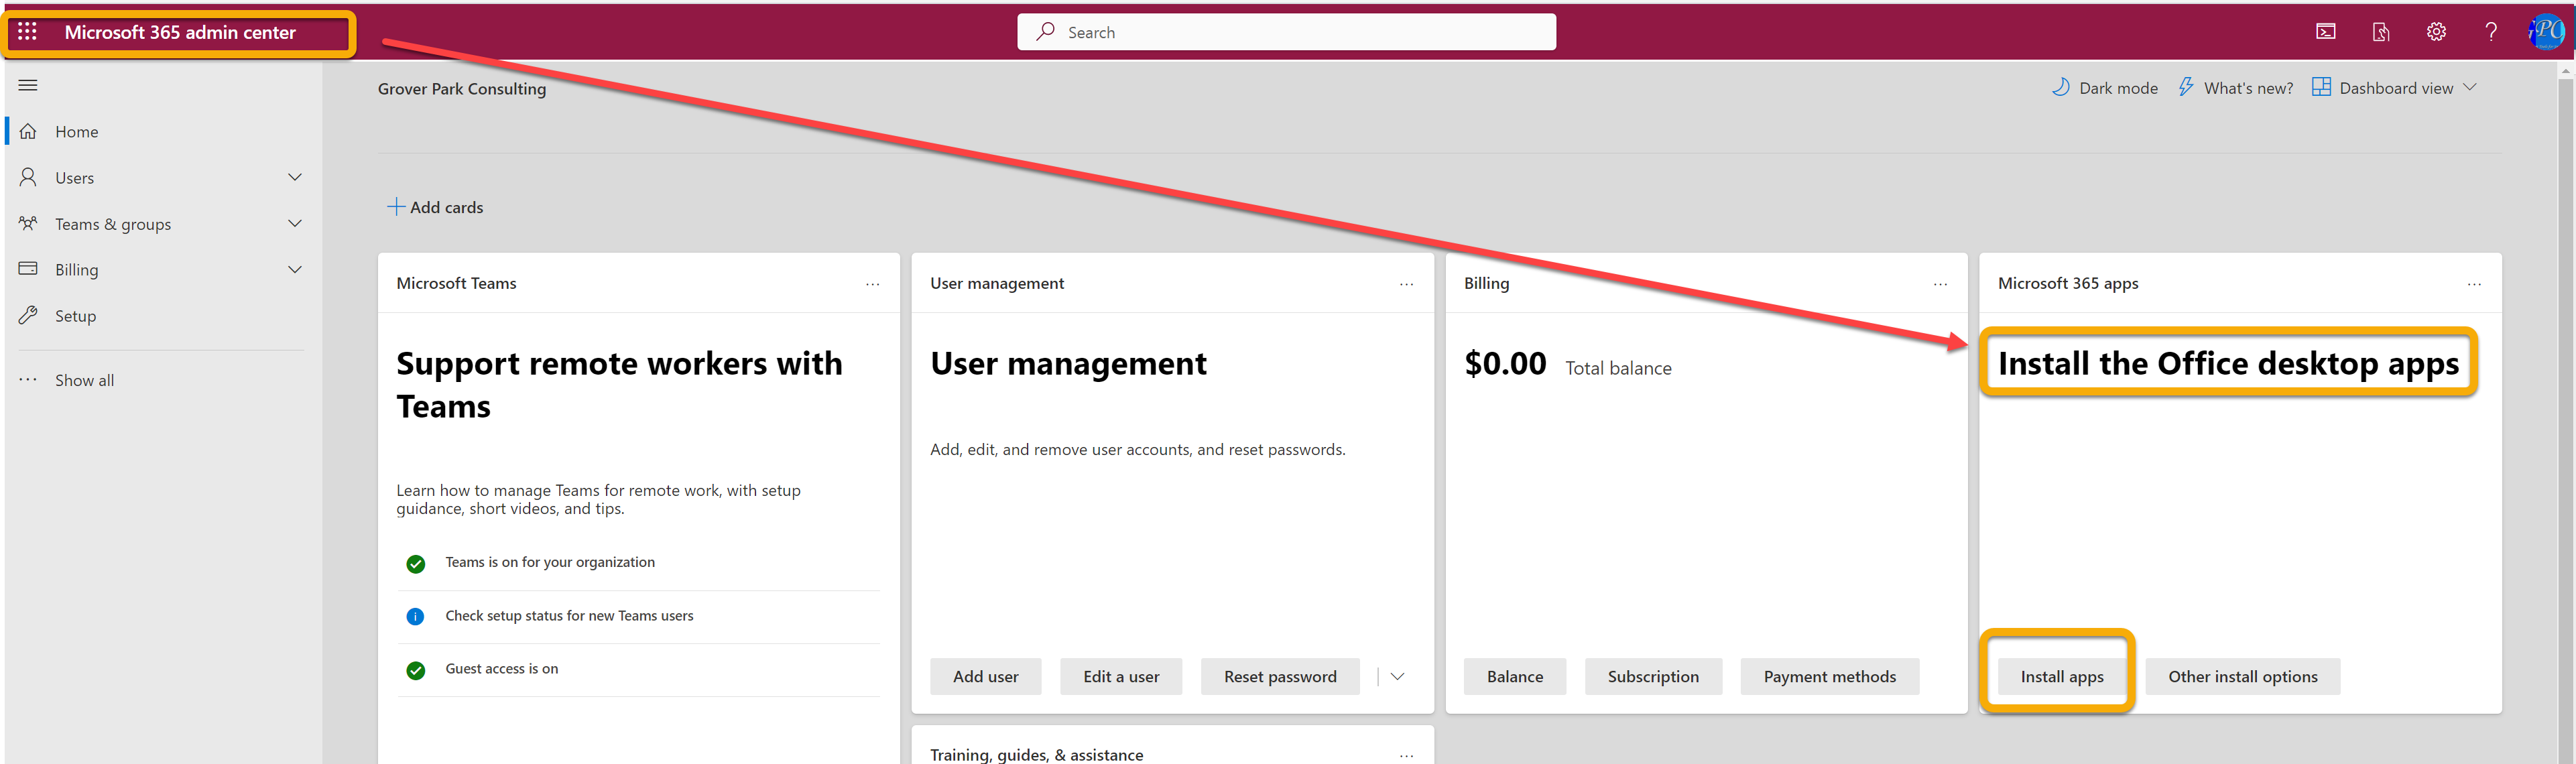Expand Teams & groups navigation chevron
The image size is (2576, 764).
click(294, 224)
